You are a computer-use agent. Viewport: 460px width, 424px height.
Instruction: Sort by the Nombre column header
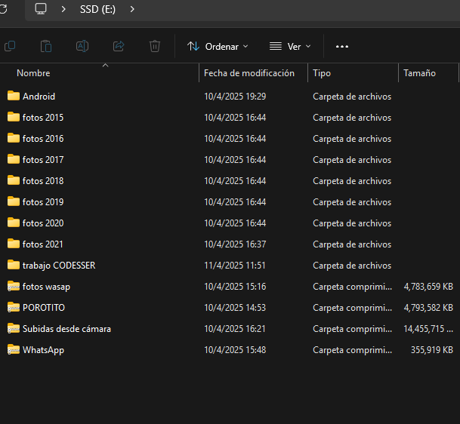(x=33, y=73)
